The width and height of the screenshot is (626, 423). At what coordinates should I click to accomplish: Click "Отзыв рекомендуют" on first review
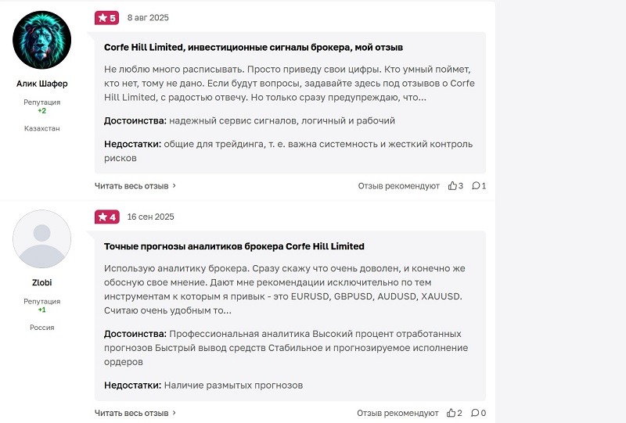(399, 186)
